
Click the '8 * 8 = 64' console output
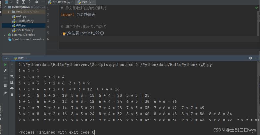click(220, 114)
